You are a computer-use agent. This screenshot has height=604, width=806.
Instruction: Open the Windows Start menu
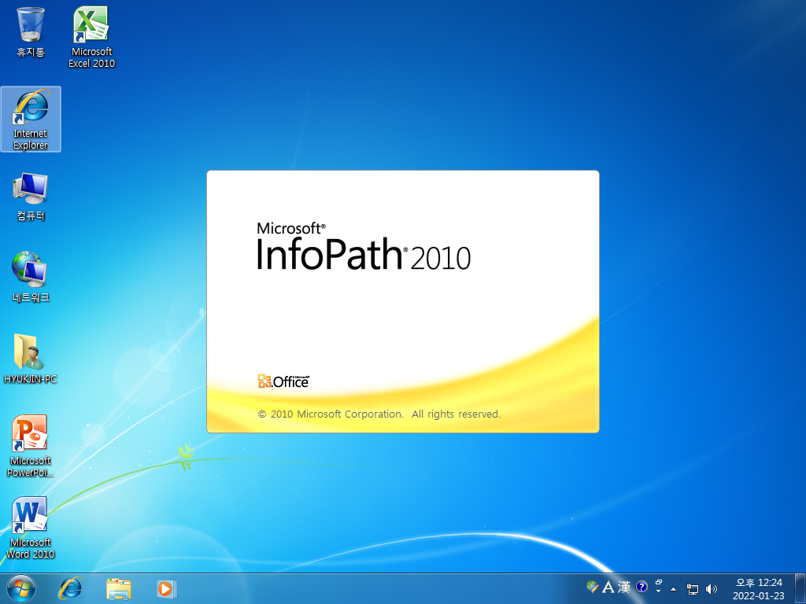click(21, 588)
